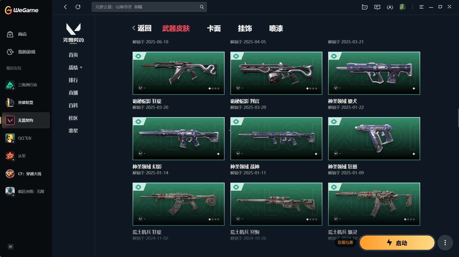Expand the 战绩 dropdown arrow

point(81,67)
